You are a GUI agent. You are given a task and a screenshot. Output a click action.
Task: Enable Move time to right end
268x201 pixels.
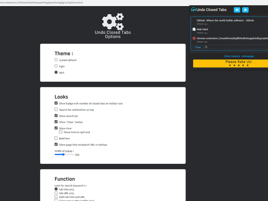(x=61, y=132)
